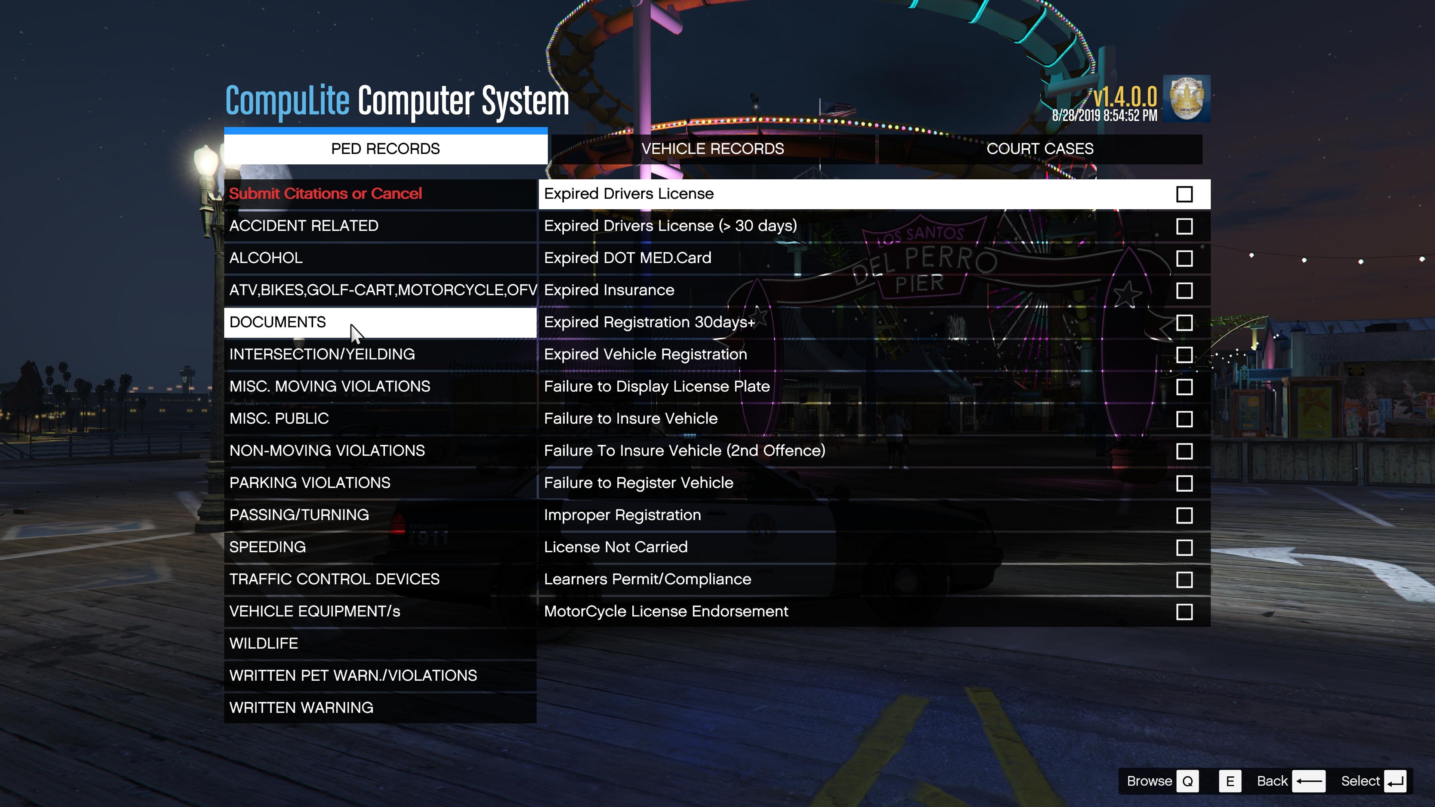Screen dimensions: 1435x807
Task: Click the Back arrow key icon
Action: [x=1309, y=781]
